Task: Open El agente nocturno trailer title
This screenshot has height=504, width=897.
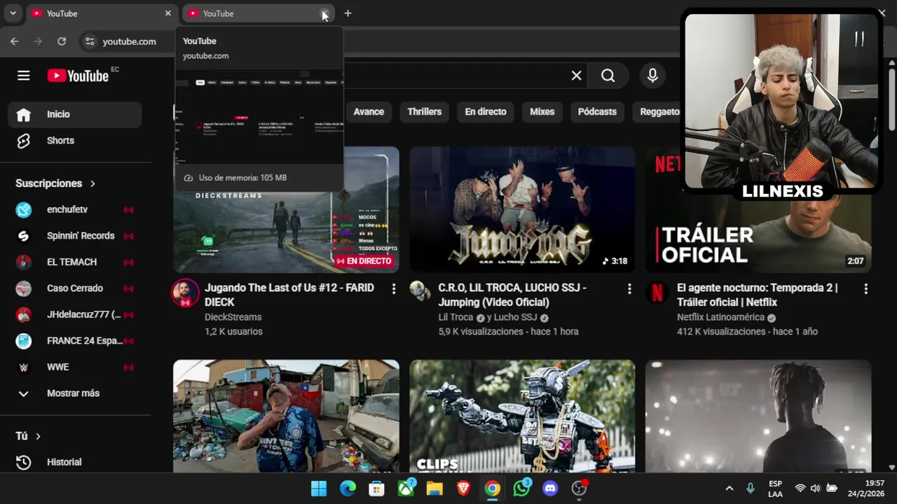Action: pos(758,295)
